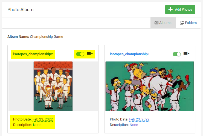Open the hamburger menu for isotopes_championship1
The image size is (203, 136).
pos(185,54)
